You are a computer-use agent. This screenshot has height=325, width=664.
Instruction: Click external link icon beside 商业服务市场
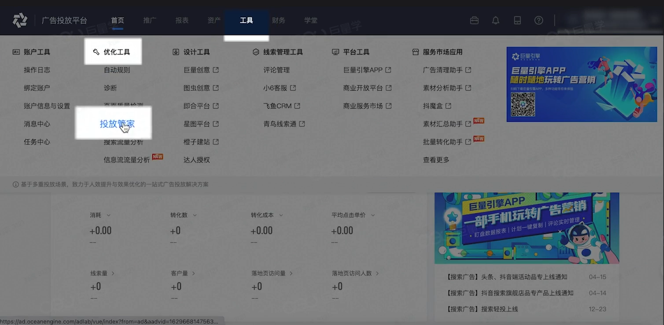(389, 106)
